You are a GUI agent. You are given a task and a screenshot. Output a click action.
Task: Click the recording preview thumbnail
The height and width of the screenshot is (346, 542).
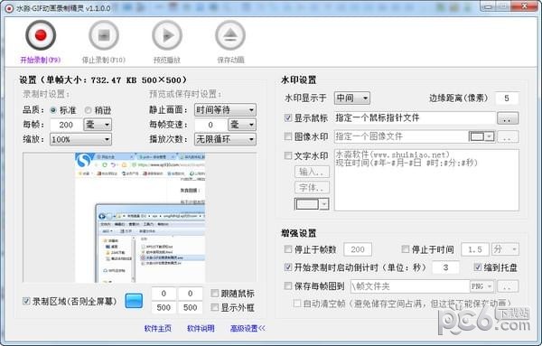[140, 218]
